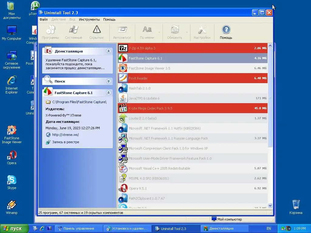Open the Программы toolbar view
Screen dimensions: 311x233
point(50,32)
